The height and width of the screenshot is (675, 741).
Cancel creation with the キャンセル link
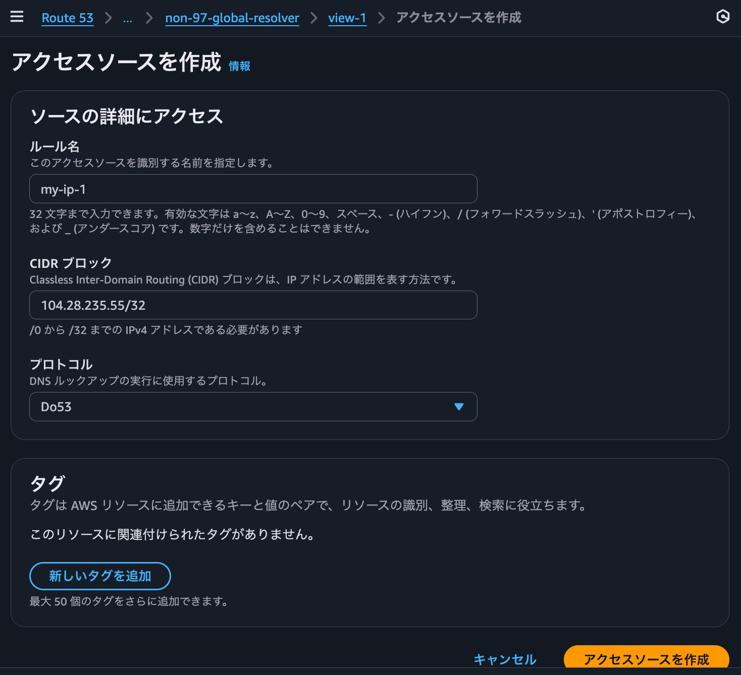click(x=504, y=659)
